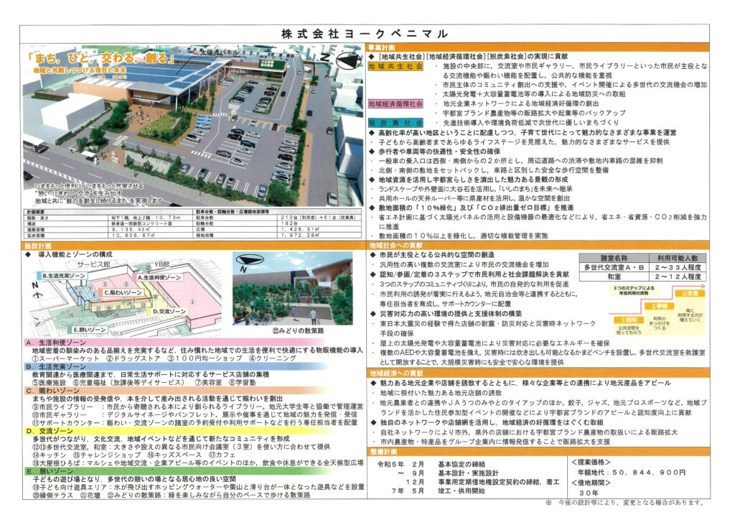
Task: Select heading 歩行者や車両等の快適性・安全性の確保
Action: pos(439,152)
